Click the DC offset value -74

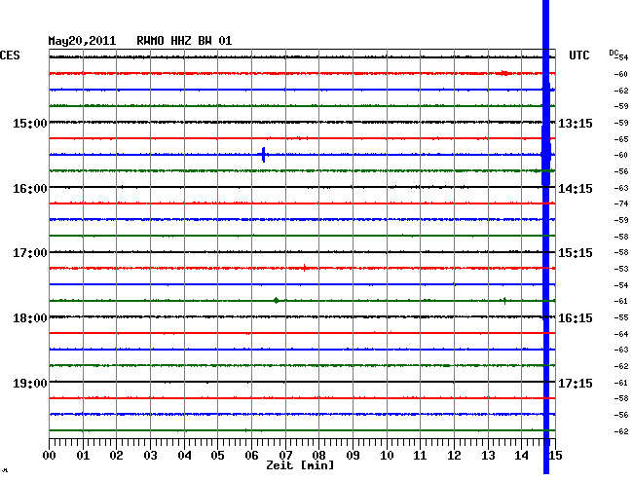click(621, 203)
